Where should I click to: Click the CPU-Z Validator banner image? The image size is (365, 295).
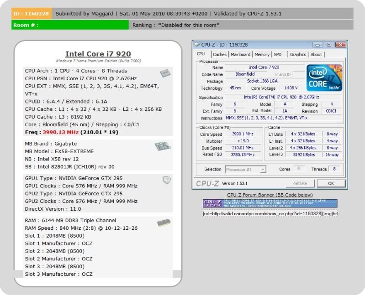(x=270, y=203)
